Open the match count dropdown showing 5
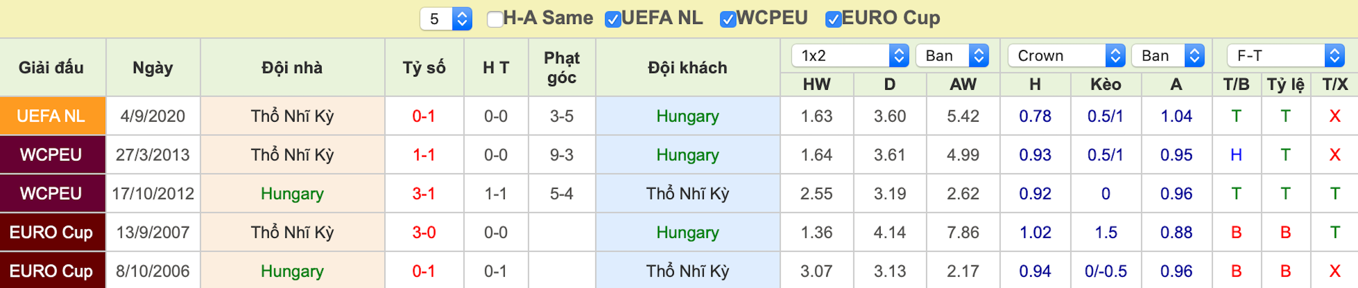This screenshot has height=288, width=1358. point(446,19)
